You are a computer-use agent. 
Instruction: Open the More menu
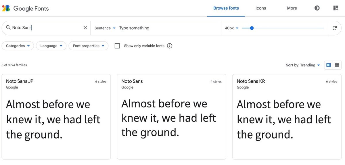(292, 8)
